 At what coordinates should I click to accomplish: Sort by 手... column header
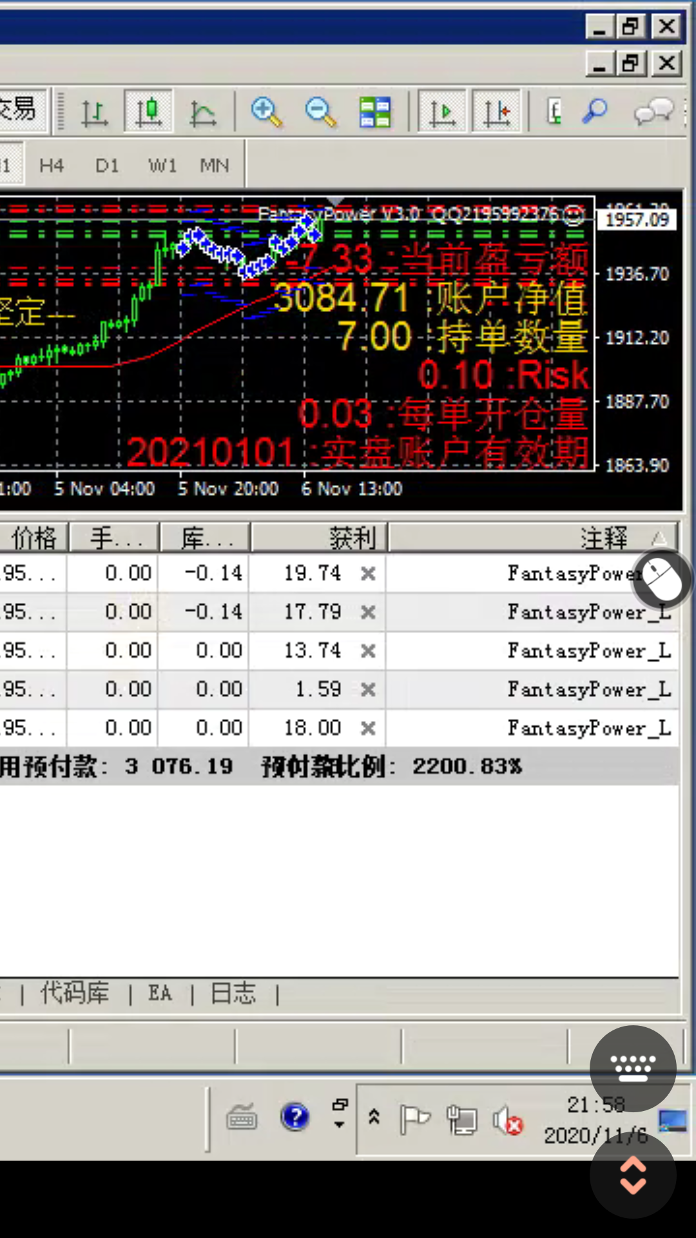pos(114,537)
